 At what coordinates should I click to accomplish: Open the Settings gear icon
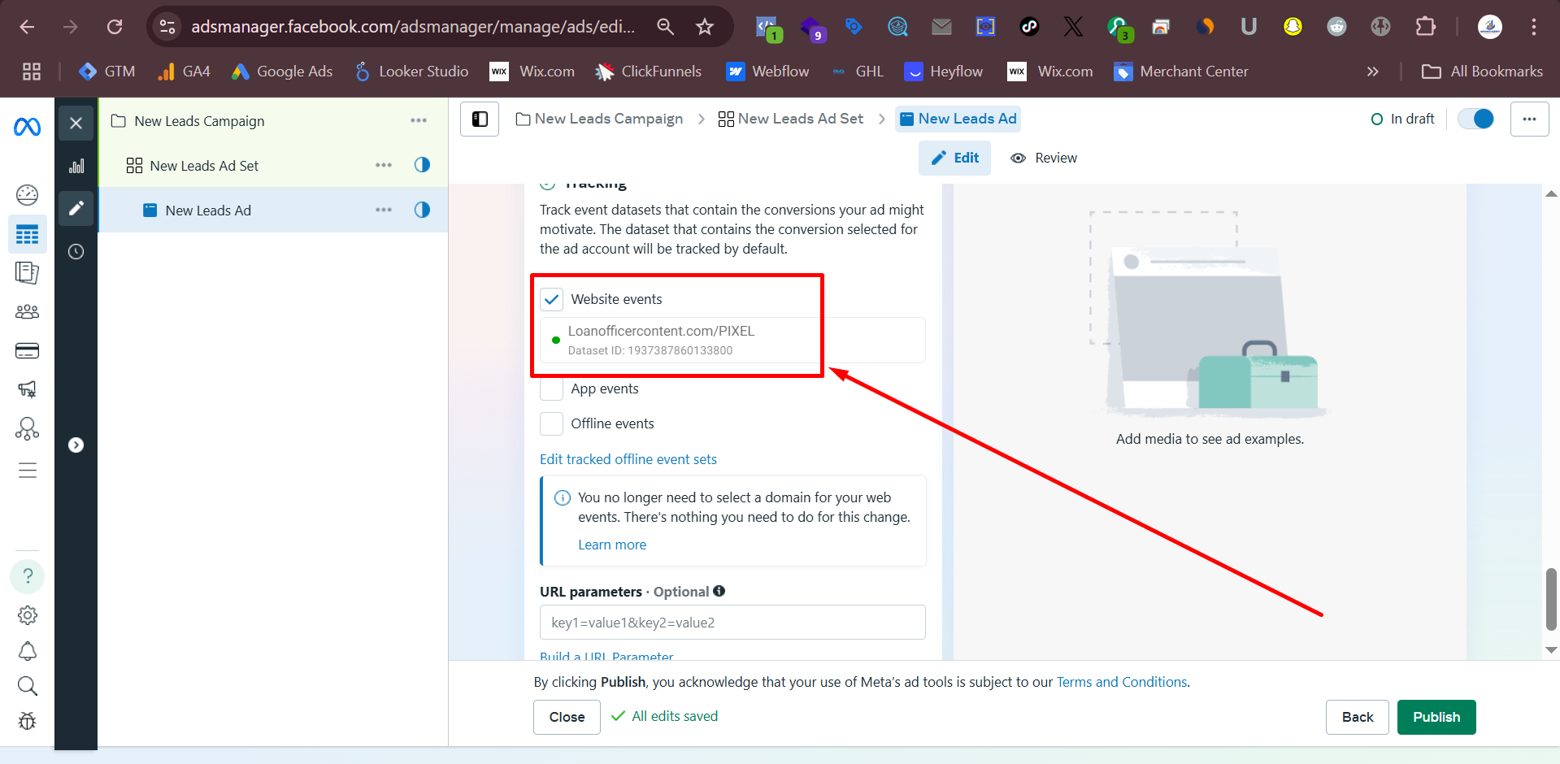(27, 615)
